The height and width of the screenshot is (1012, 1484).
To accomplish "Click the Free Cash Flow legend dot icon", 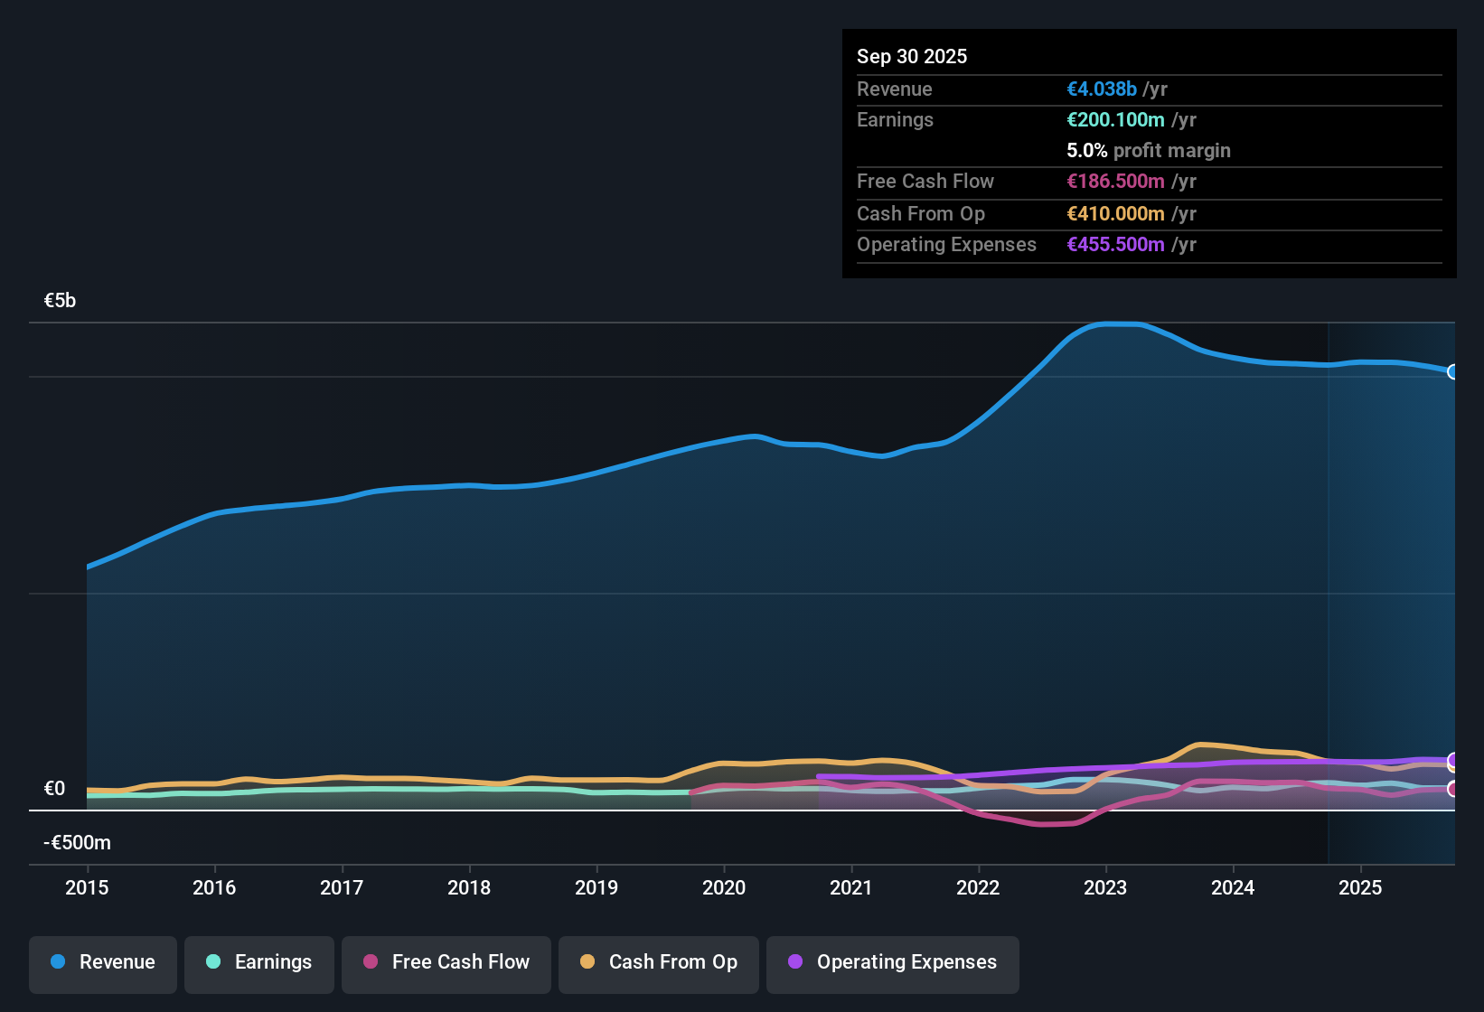I will pos(369,962).
